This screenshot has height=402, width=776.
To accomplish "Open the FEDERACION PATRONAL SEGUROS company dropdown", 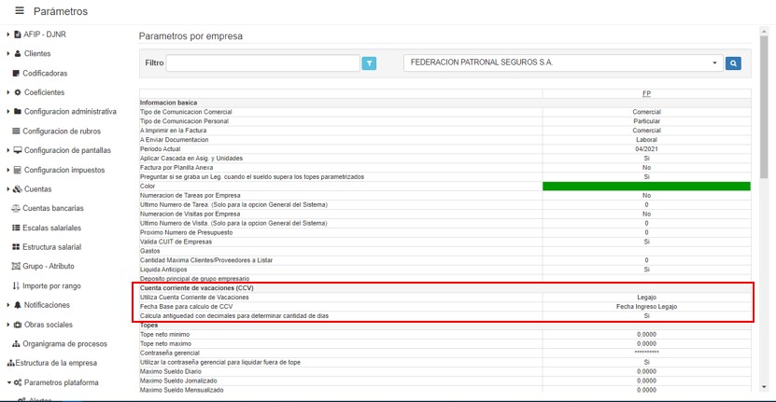I will coord(563,63).
